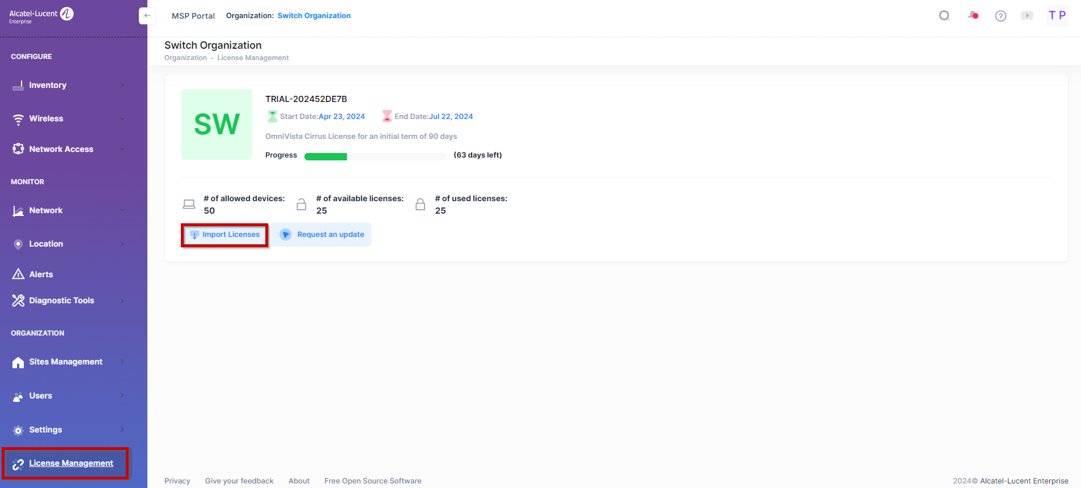Image resolution: width=1081 pixels, height=488 pixels.
Task: Click the License Management breadcrumb text
Action: [253, 58]
